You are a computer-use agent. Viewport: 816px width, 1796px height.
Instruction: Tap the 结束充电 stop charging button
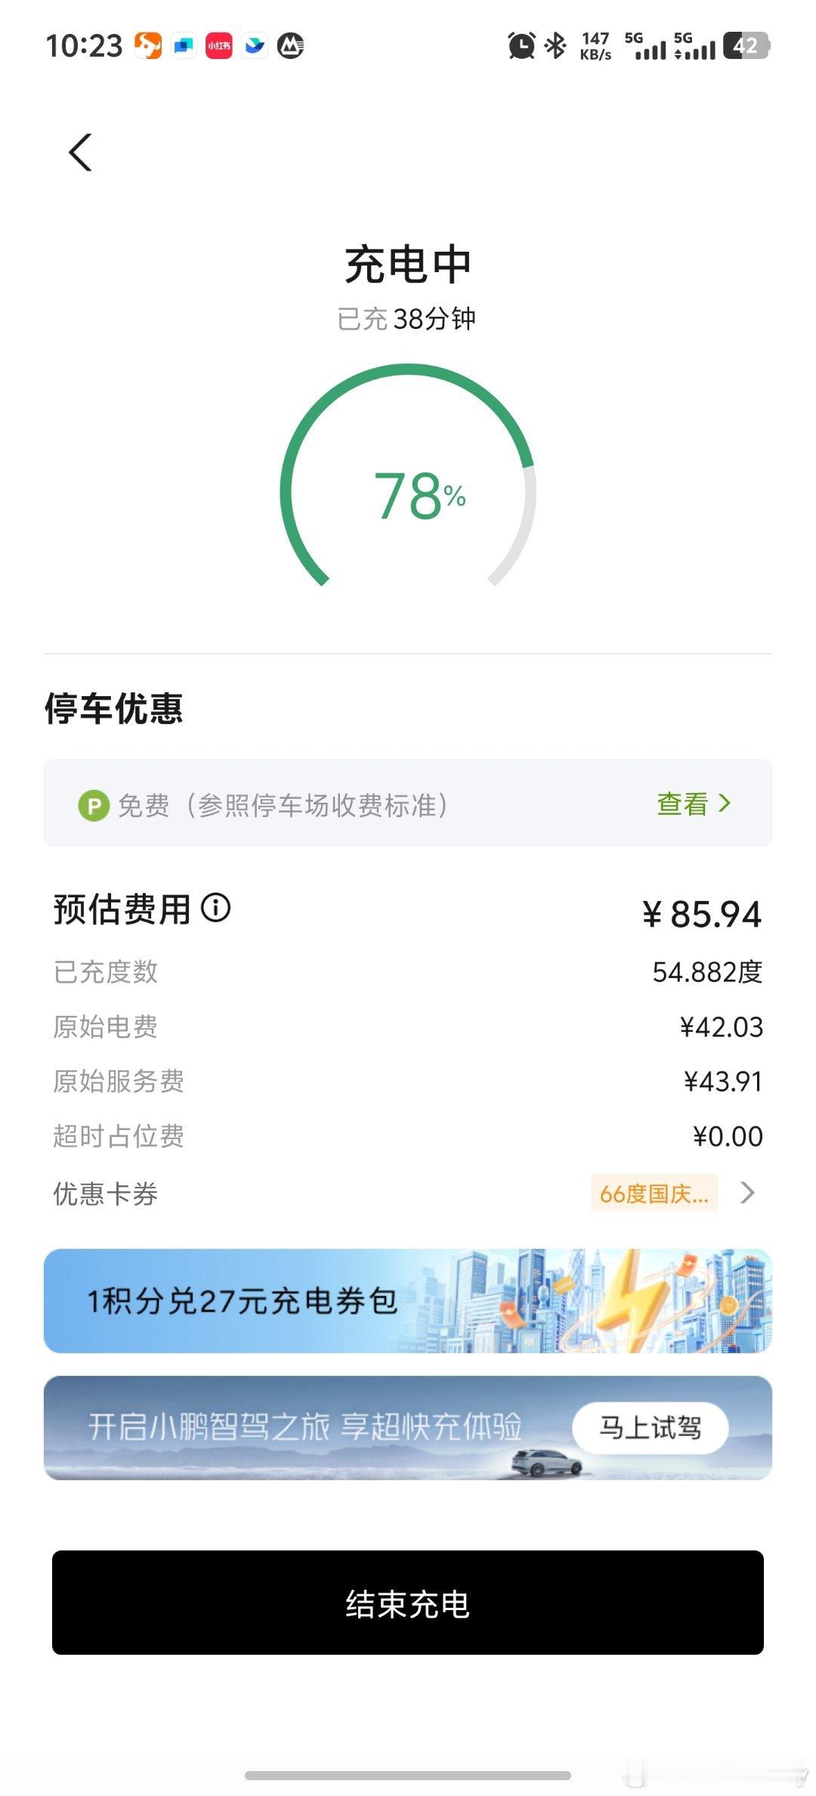point(408,1602)
